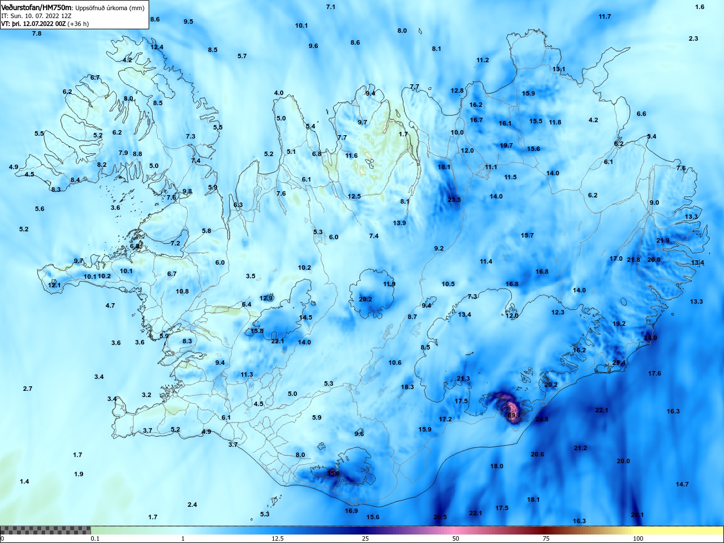Select the 26.5 value at the bottom
Screen dimensions: 724x543
point(440,517)
